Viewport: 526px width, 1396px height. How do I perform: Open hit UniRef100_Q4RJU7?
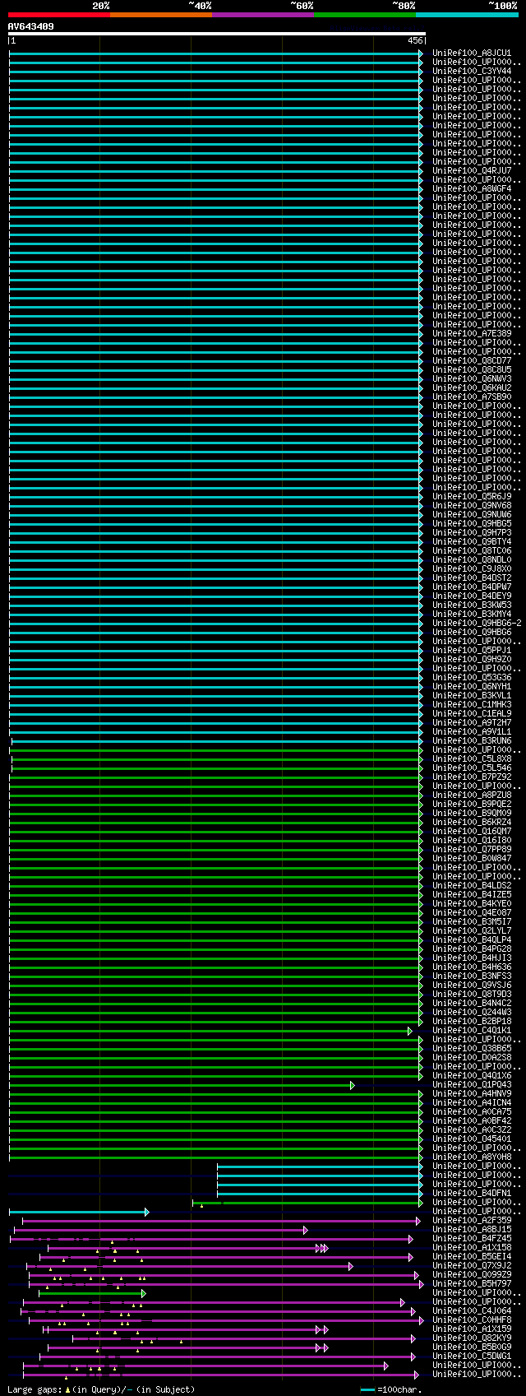(x=472, y=171)
